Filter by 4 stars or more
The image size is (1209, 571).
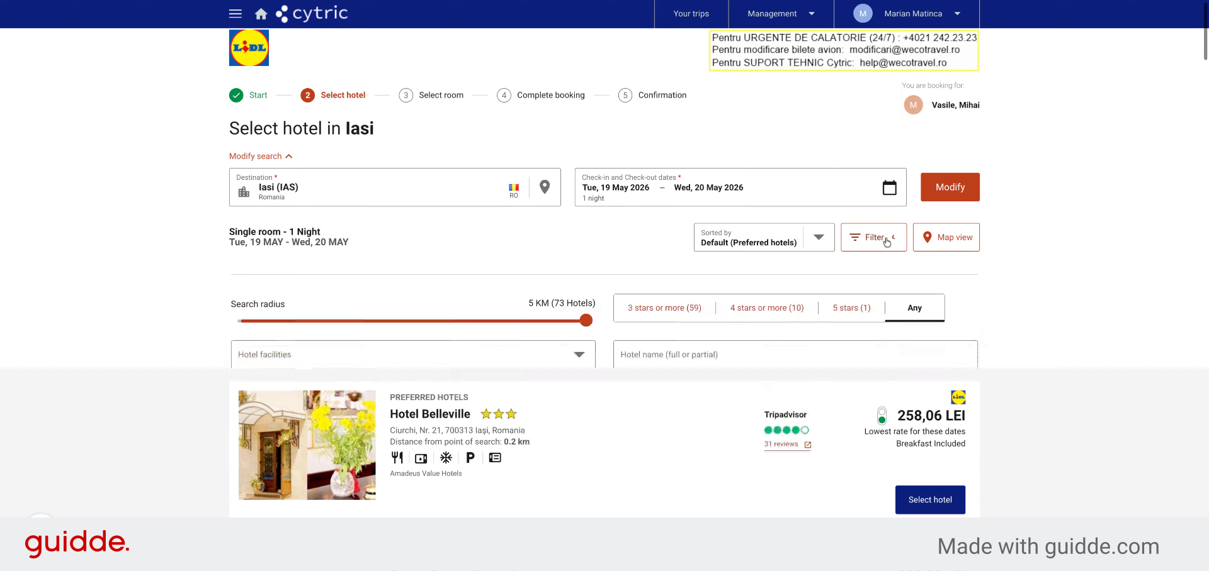[767, 308]
